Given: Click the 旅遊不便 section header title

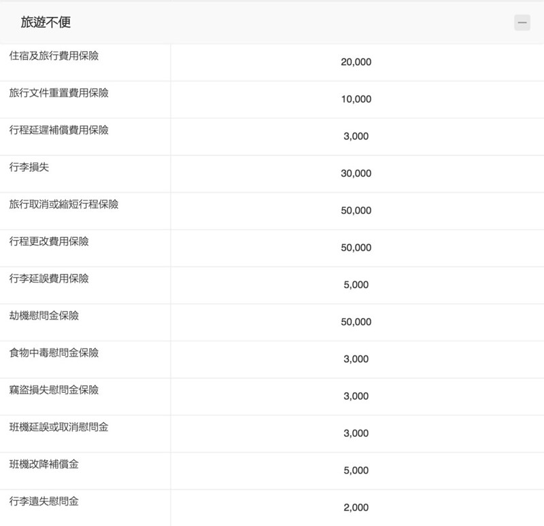Looking at the screenshot, I should tap(46, 22).
